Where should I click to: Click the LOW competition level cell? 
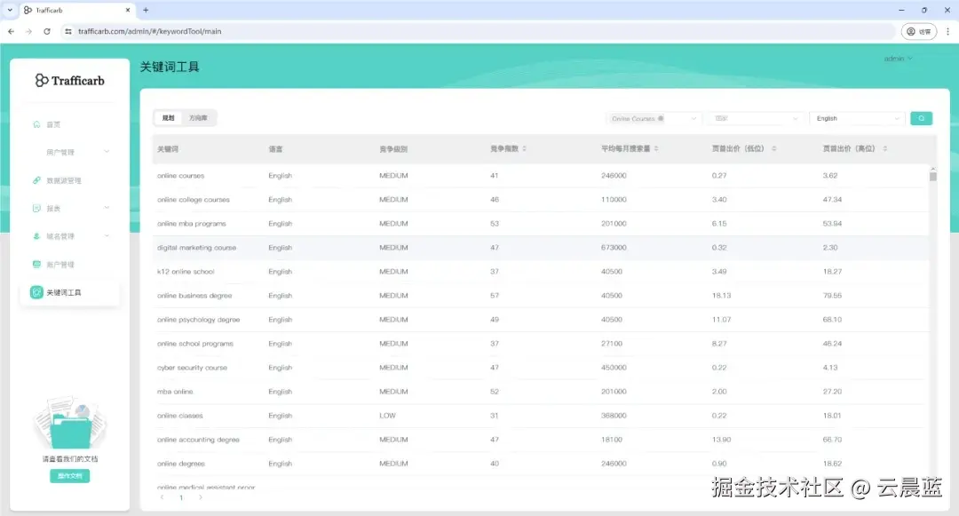point(387,416)
